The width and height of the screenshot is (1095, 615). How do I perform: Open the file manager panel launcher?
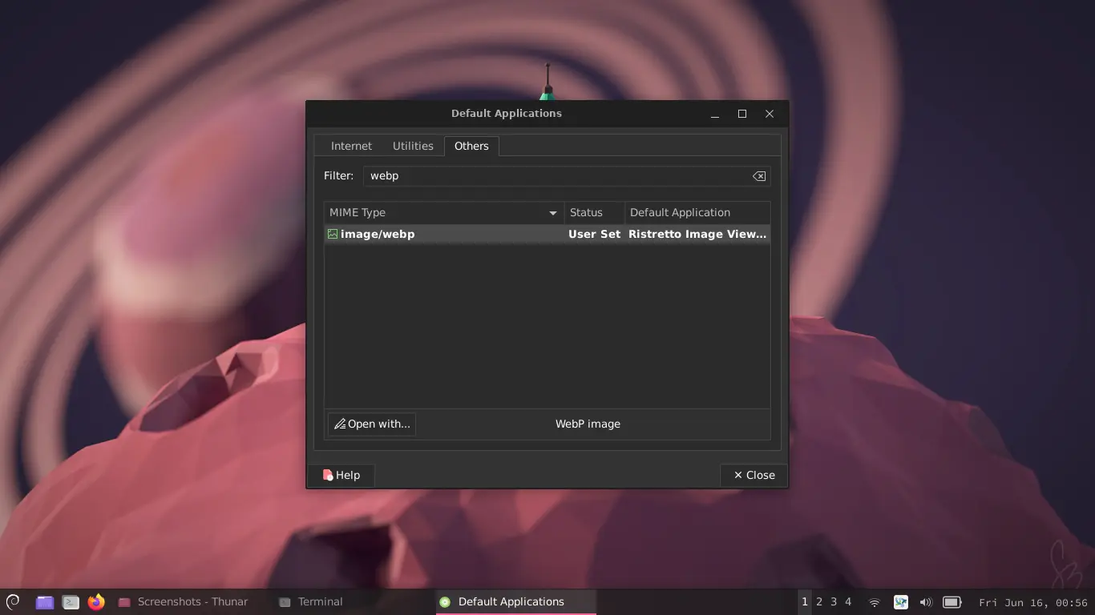coord(45,602)
